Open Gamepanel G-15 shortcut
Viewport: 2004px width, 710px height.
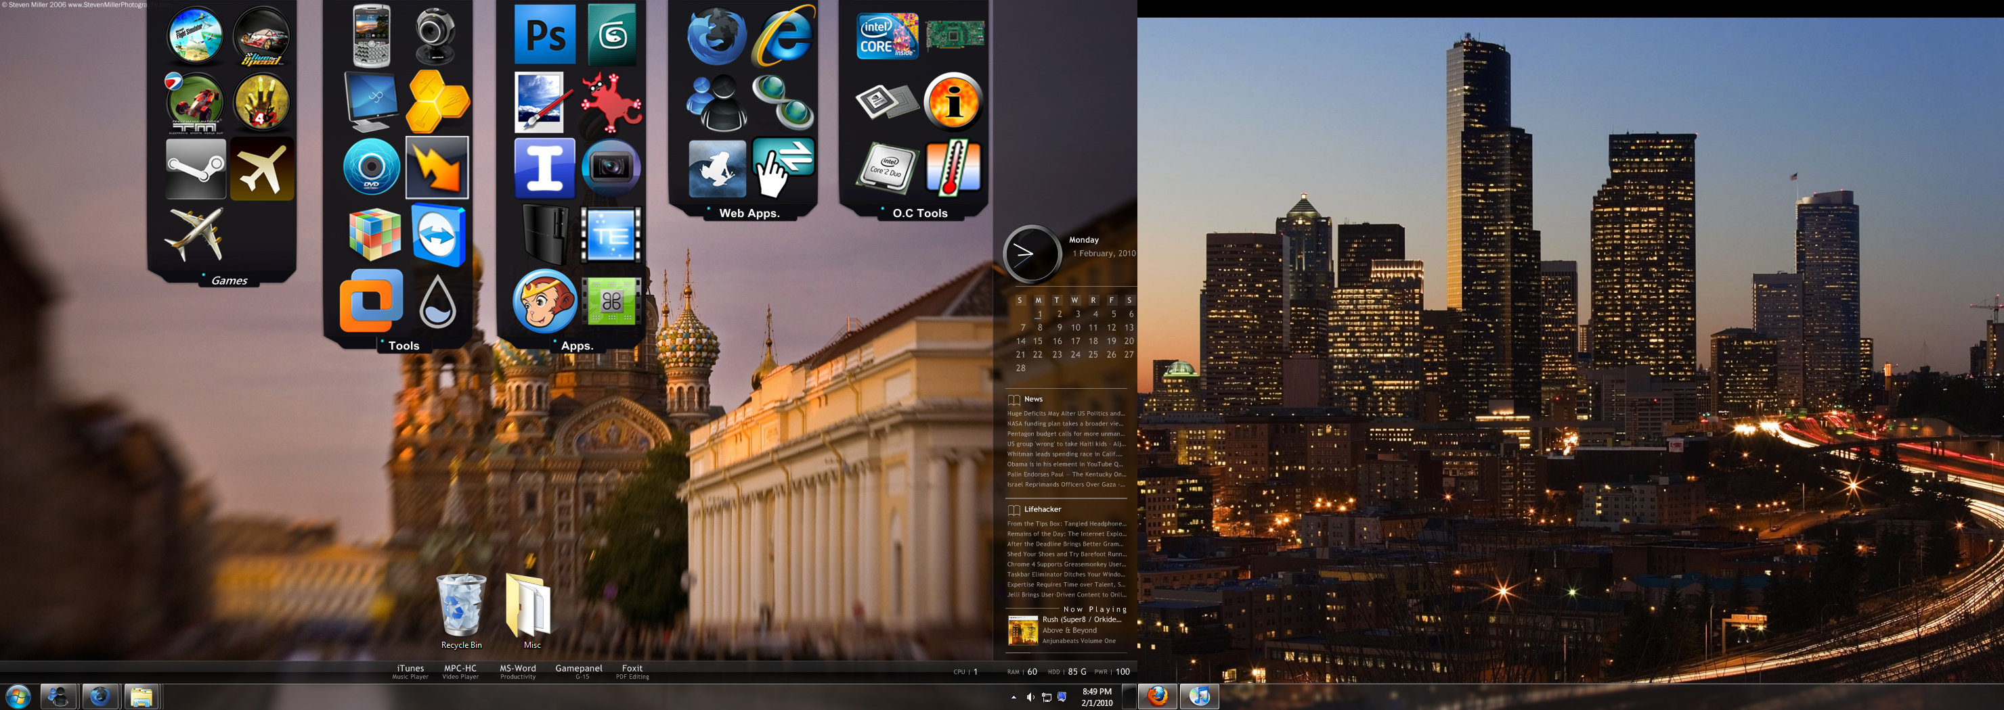point(579,672)
